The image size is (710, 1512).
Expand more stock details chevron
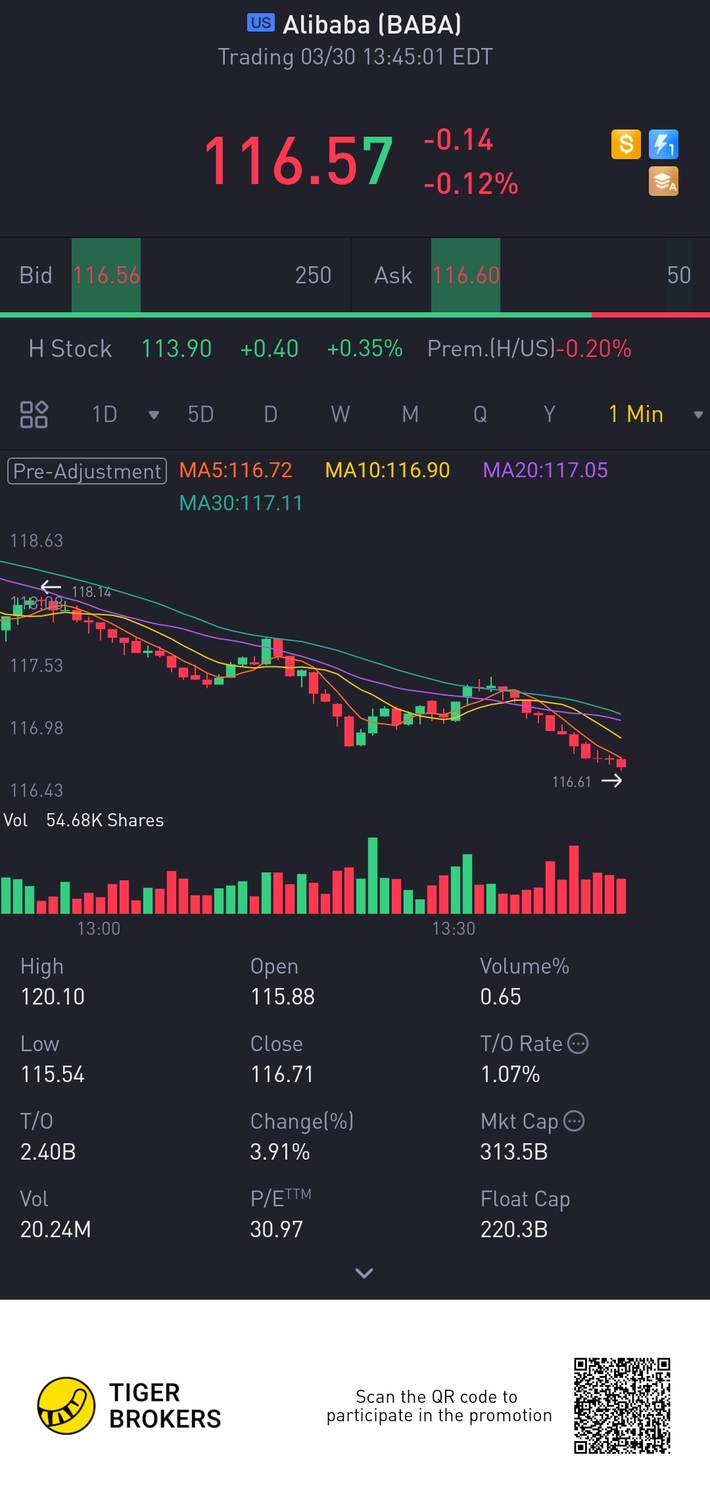pyautogui.click(x=364, y=1273)
